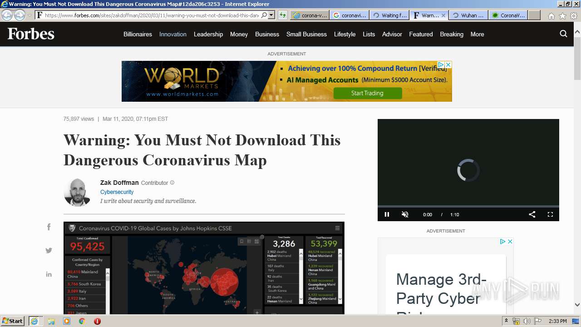Share the article on Facebook
This screenshot has height=327, width=581.
pyautogui.click(x=49, y=227)
